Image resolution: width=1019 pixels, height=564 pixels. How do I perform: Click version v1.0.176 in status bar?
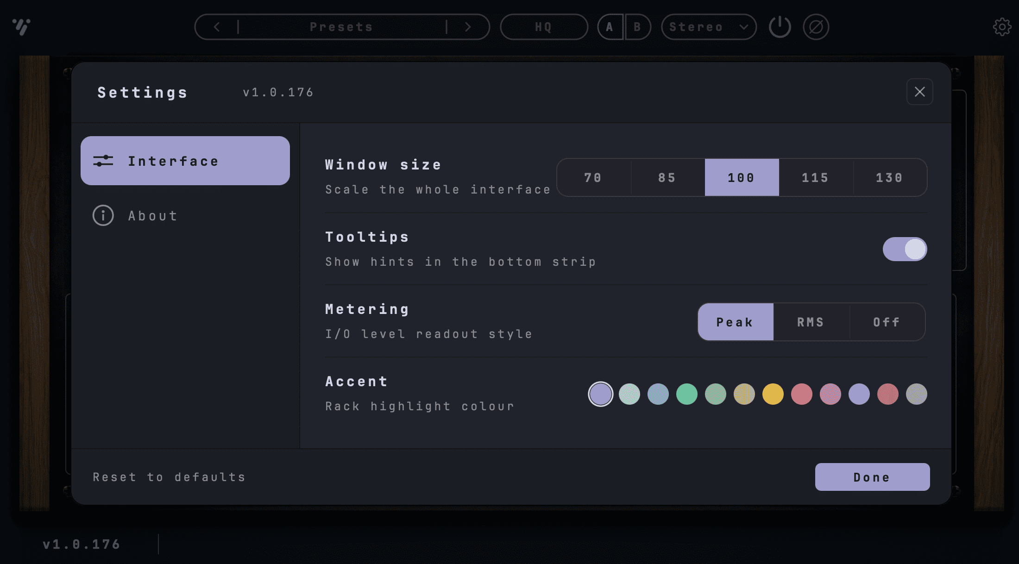click(x=82, y=544)
